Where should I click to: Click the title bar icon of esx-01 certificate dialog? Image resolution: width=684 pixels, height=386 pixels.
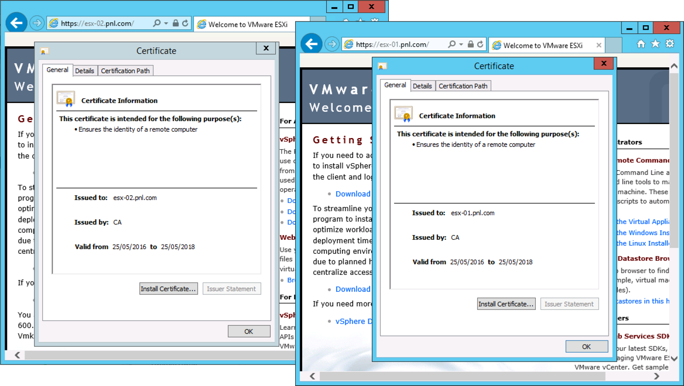coord(381,66)
